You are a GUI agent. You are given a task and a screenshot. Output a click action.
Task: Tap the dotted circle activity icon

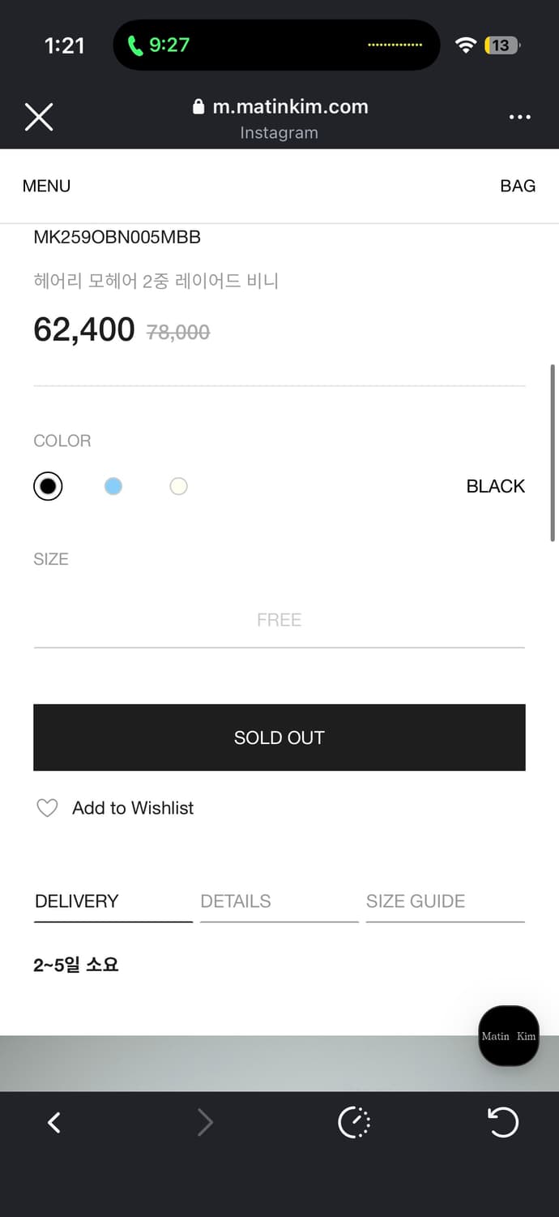tap(353, 1123)
